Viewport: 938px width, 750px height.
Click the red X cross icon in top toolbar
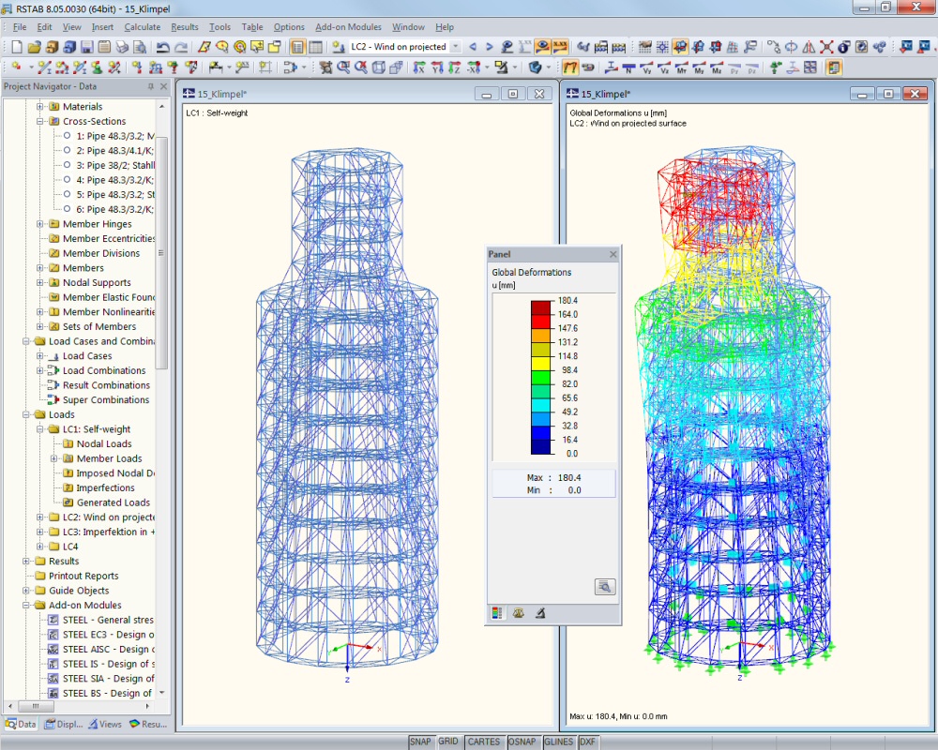(826, 47)
